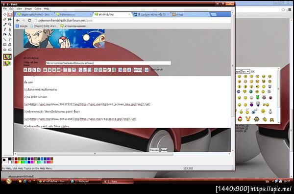Click the Paint taskbar button
This screenshot has height=194, width=294.
118,181
